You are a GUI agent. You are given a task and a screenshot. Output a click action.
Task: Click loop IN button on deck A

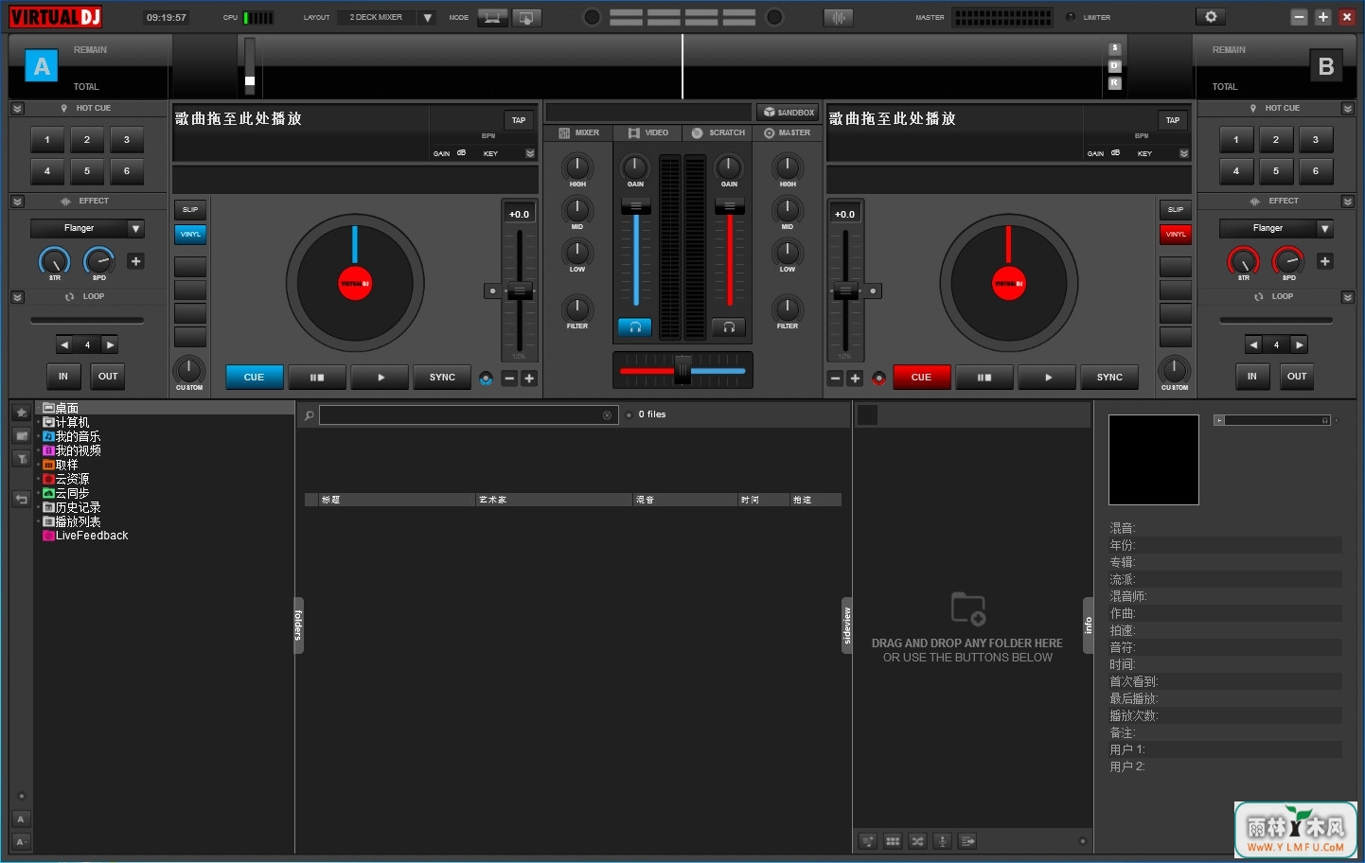pyautogui.click(x=63, y=377)
